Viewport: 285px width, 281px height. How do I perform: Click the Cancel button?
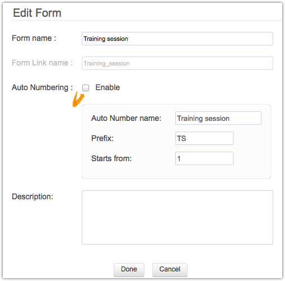pos(170,270)
